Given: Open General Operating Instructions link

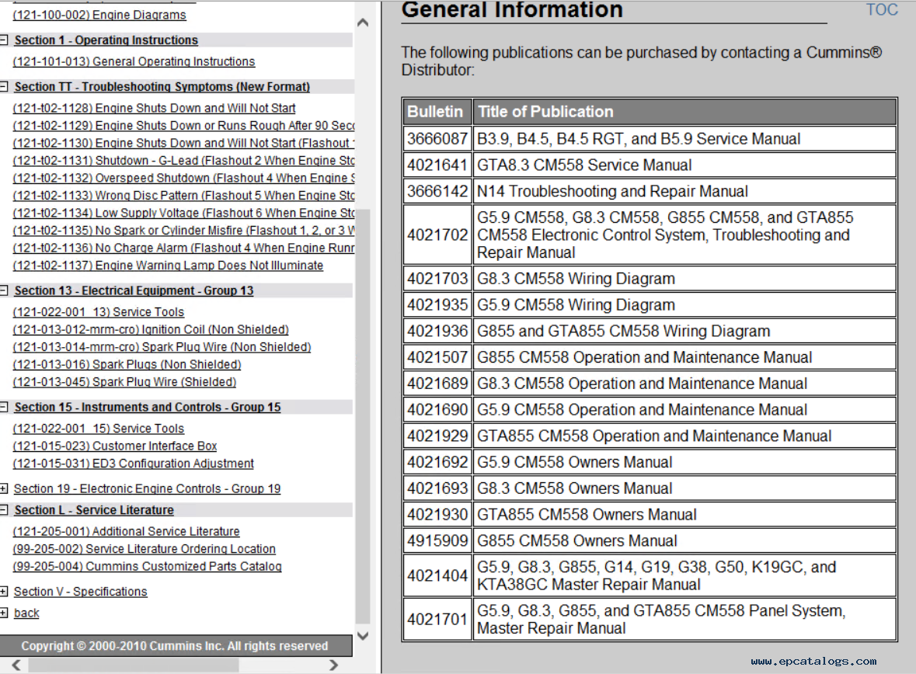Looking at the screenshot, I should click(x=134, y=61).
